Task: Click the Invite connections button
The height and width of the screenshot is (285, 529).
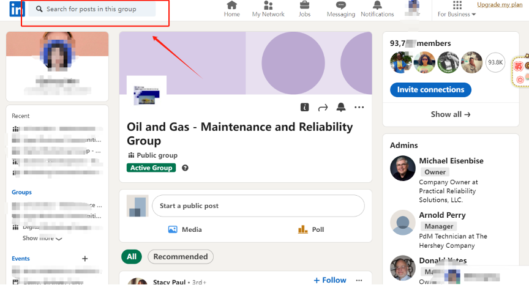Action: tap(430, 90)
